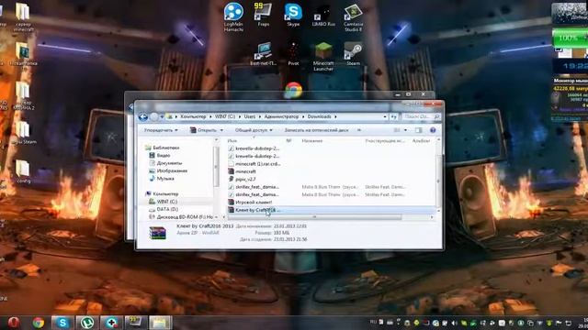Expand the address bar history dropdown
Image resolution: width=588 pixels, height=330 pixels.
tap(385, 117)
